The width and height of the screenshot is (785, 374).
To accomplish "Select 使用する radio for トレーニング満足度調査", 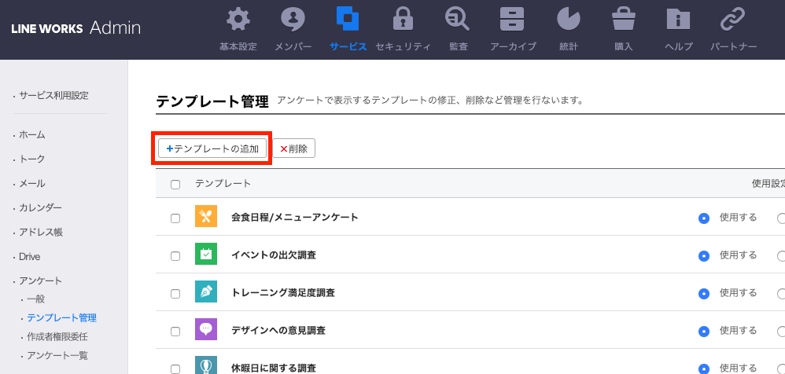I will (703, 294).
